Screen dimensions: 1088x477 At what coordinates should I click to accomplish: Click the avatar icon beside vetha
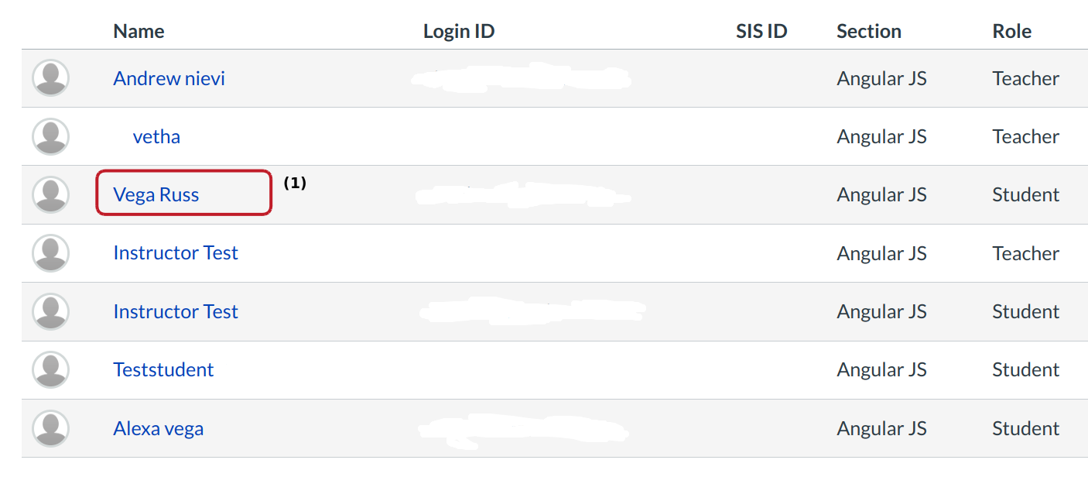50,137
